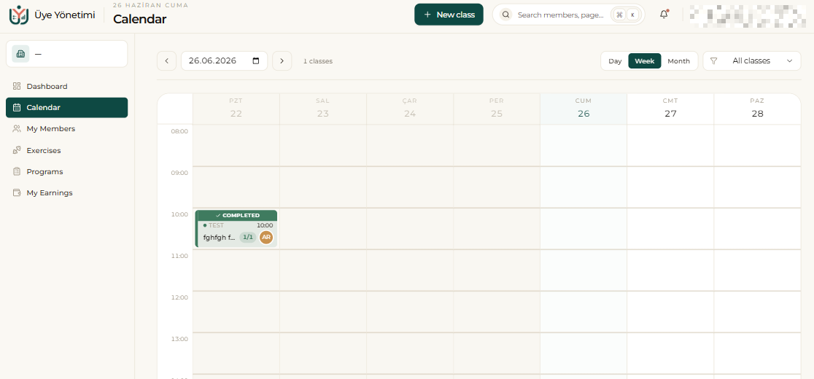Select CMT 27 day header
This screenshot has height=379, width=814.
tap(671, 109)
